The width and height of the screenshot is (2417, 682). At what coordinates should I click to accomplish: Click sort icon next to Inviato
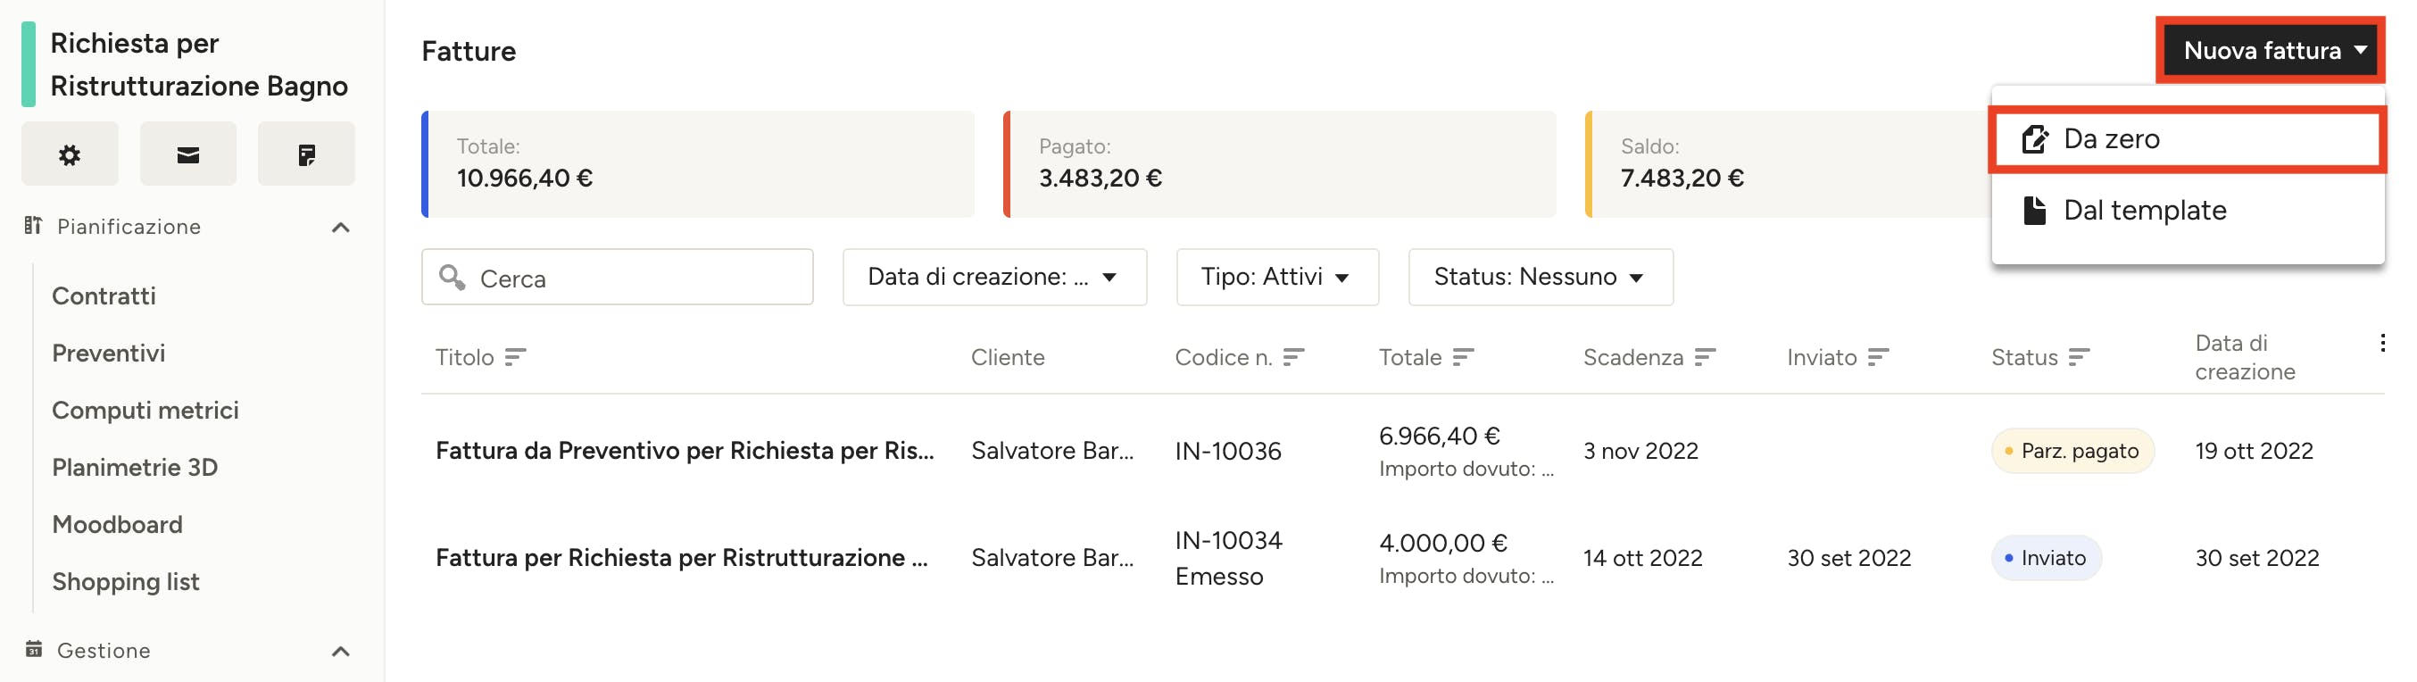1878,357
